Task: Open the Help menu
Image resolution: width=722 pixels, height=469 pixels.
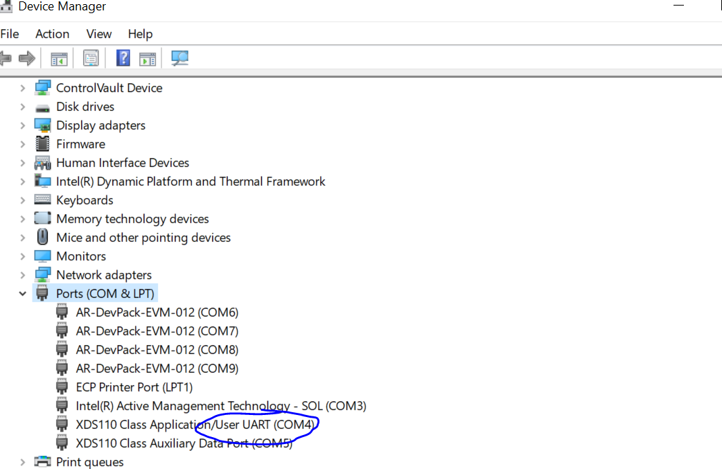Action: tap(140, 34)
